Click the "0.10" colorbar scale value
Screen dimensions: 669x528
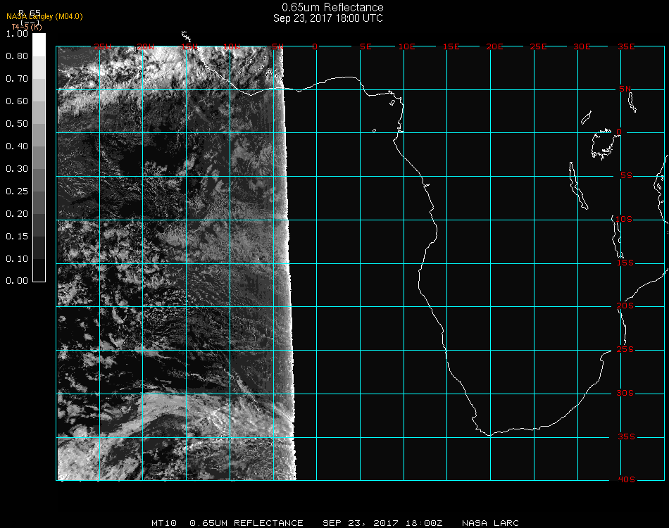tap(17, 259)
